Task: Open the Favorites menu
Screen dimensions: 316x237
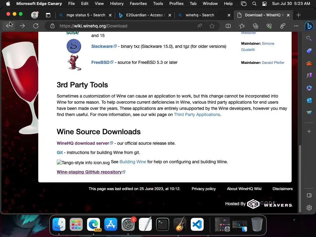Action: click(x=138, y=3)
